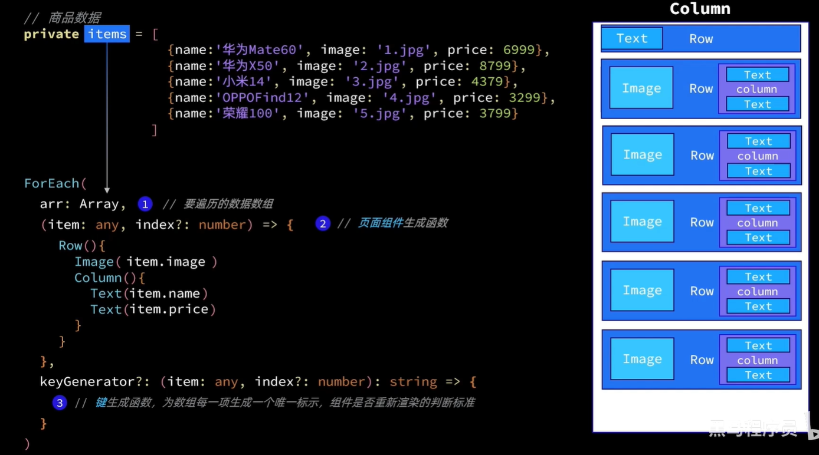This screenshot has height=455, width=819.
Task: Click the Row label in the header row
Action: [x=701, y=39]
